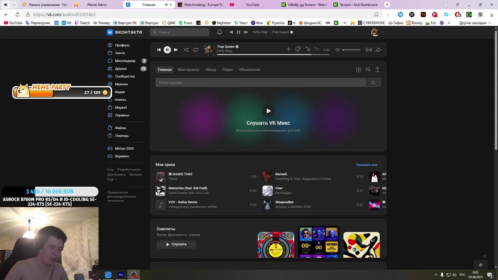Switch to Обзор tab
Screen dimensions: 498x280
211,70
